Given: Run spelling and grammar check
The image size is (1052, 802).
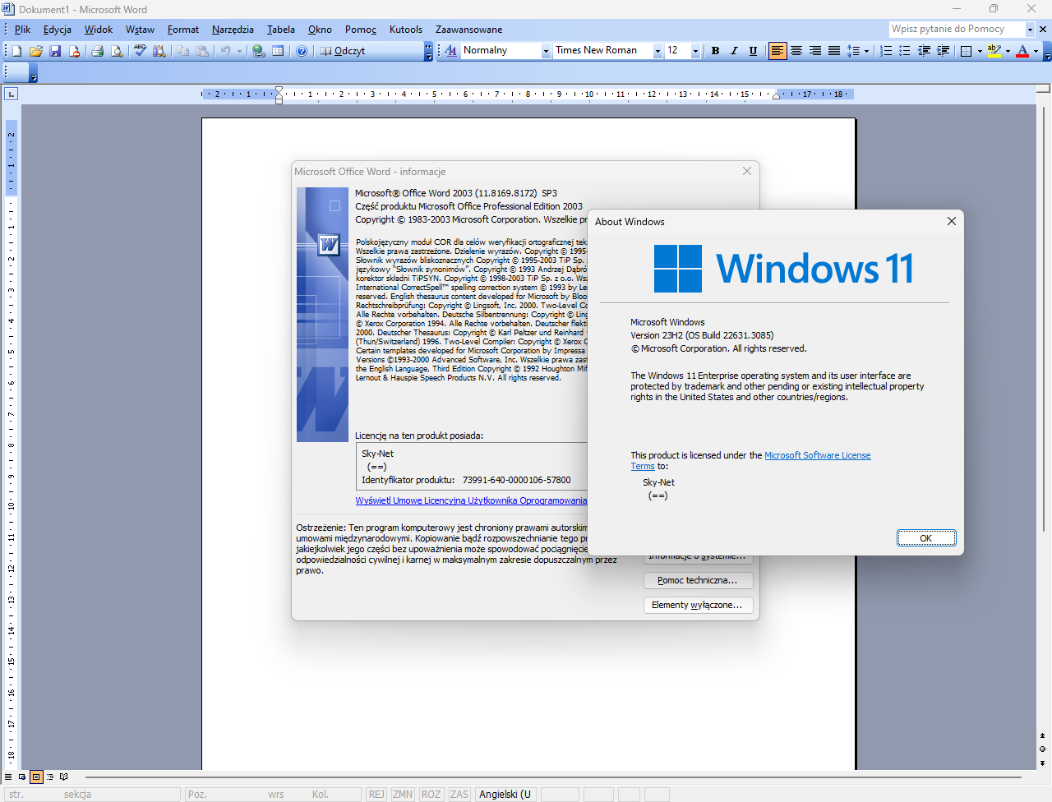Looking at the screenshot, I should tap(140, 51).
